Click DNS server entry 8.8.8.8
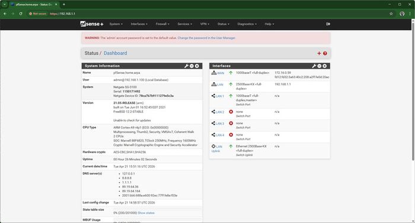Image resolution: width=415 pixels, height=223 pixels. tap(127, 178)
